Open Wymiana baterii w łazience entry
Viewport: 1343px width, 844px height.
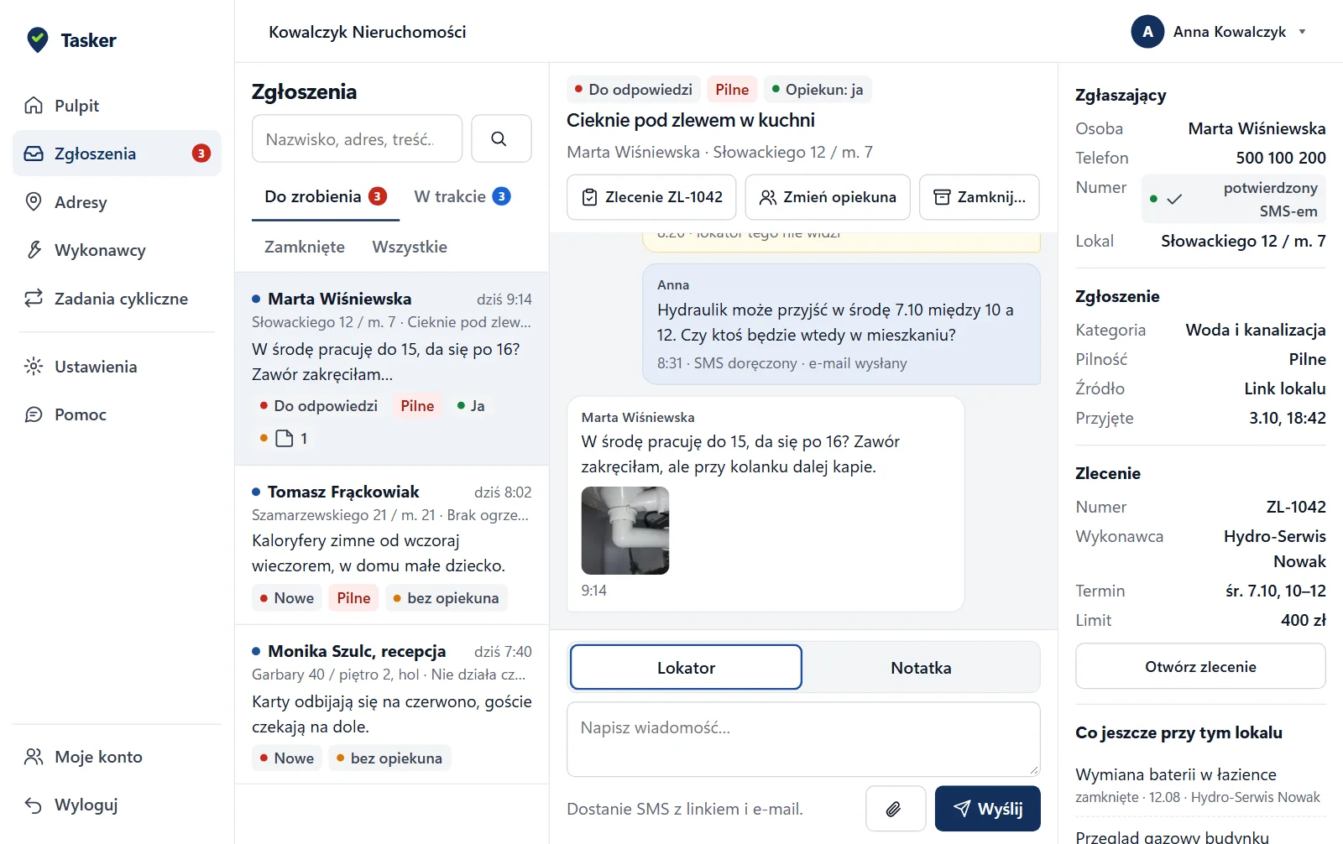(x=1200, y=785)
